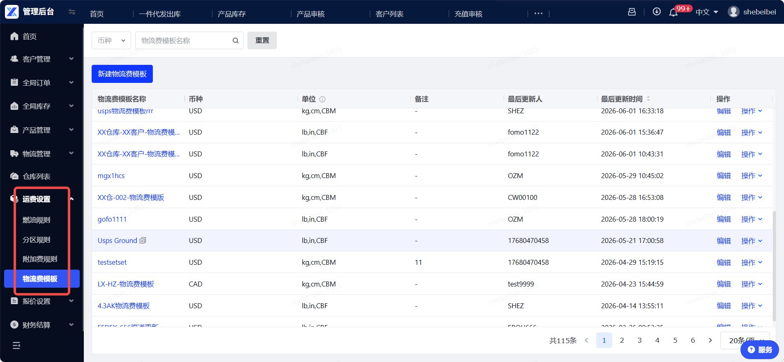Click the sidebar collapse icon at bottom
Viewport: 784px width, 362px height.
click(x=16, y=346)
